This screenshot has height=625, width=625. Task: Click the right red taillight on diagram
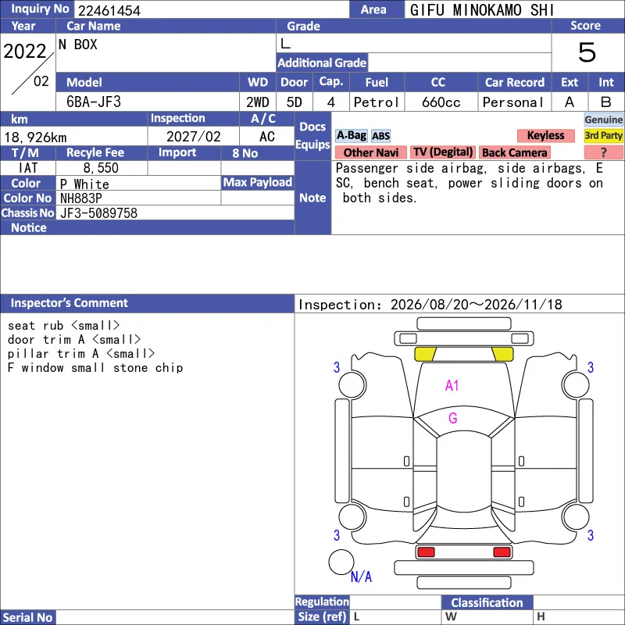click(x=502, y=552)
